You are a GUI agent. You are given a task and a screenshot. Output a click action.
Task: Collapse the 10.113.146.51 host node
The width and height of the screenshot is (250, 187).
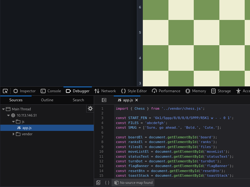pos(8,115)
